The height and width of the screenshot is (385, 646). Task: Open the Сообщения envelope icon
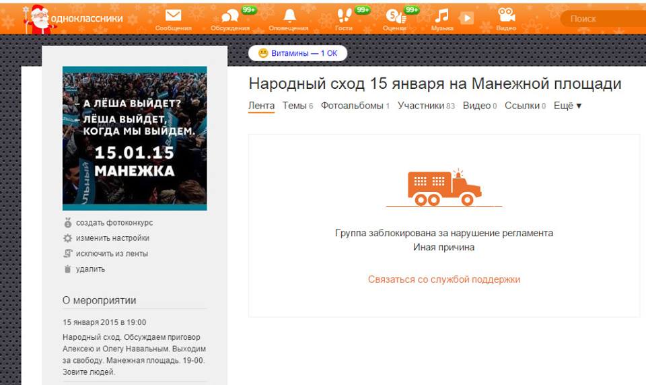(x=173, y=15)
